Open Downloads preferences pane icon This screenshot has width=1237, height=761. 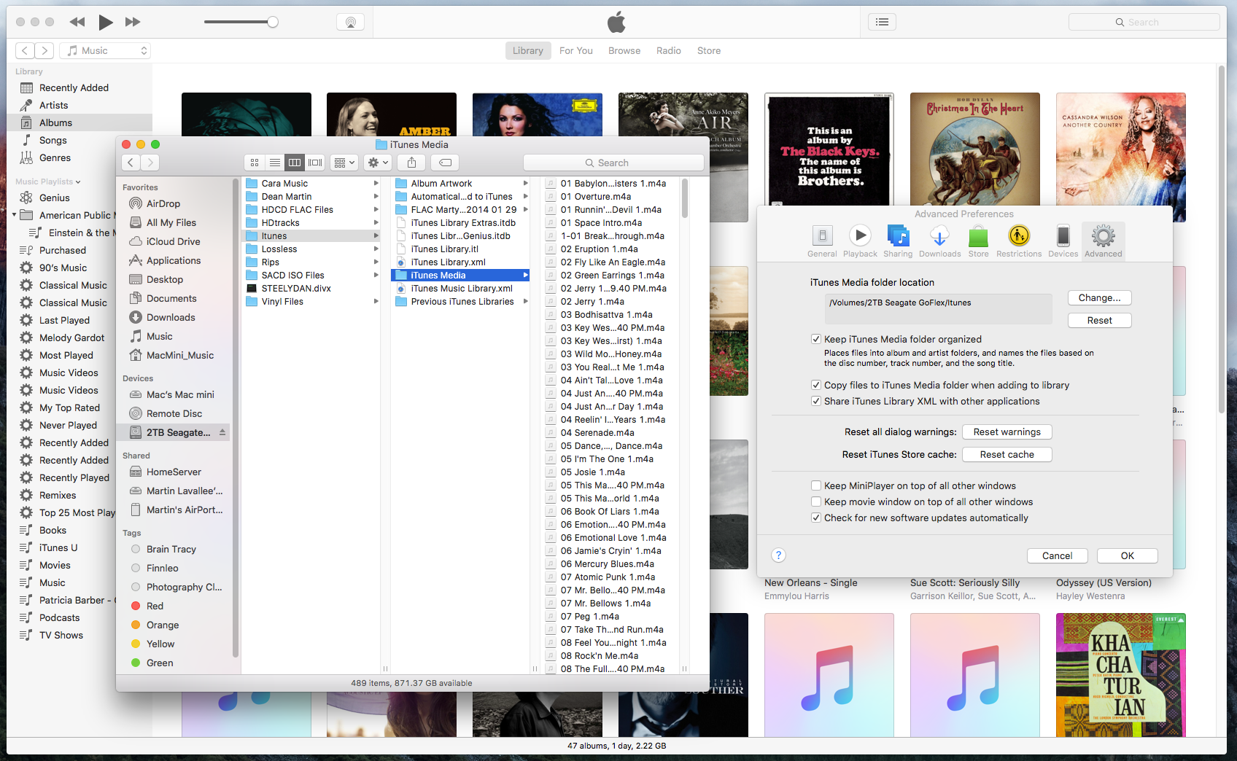click(x=939, y=235)
